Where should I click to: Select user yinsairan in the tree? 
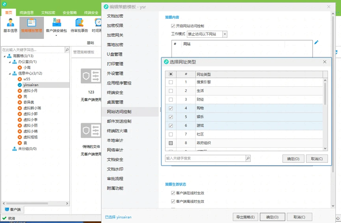tap(31, 85)
